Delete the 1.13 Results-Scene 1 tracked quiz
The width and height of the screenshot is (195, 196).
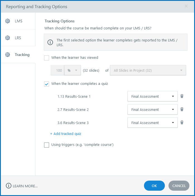point(182,96)
